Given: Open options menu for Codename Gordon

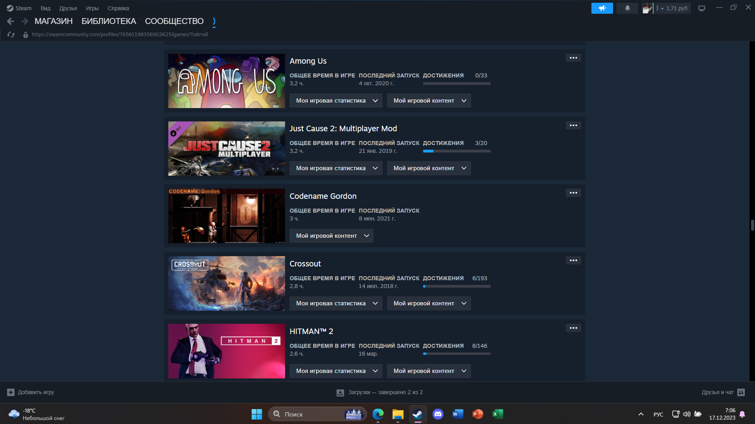Looking at the screenshot, I should click(x=573, y=193).
